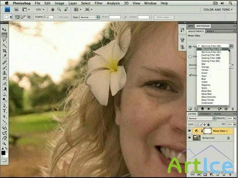The image size is (238, 178).
Task: Open the COLOR AND TONE workspace switcher
Action: 218,9
